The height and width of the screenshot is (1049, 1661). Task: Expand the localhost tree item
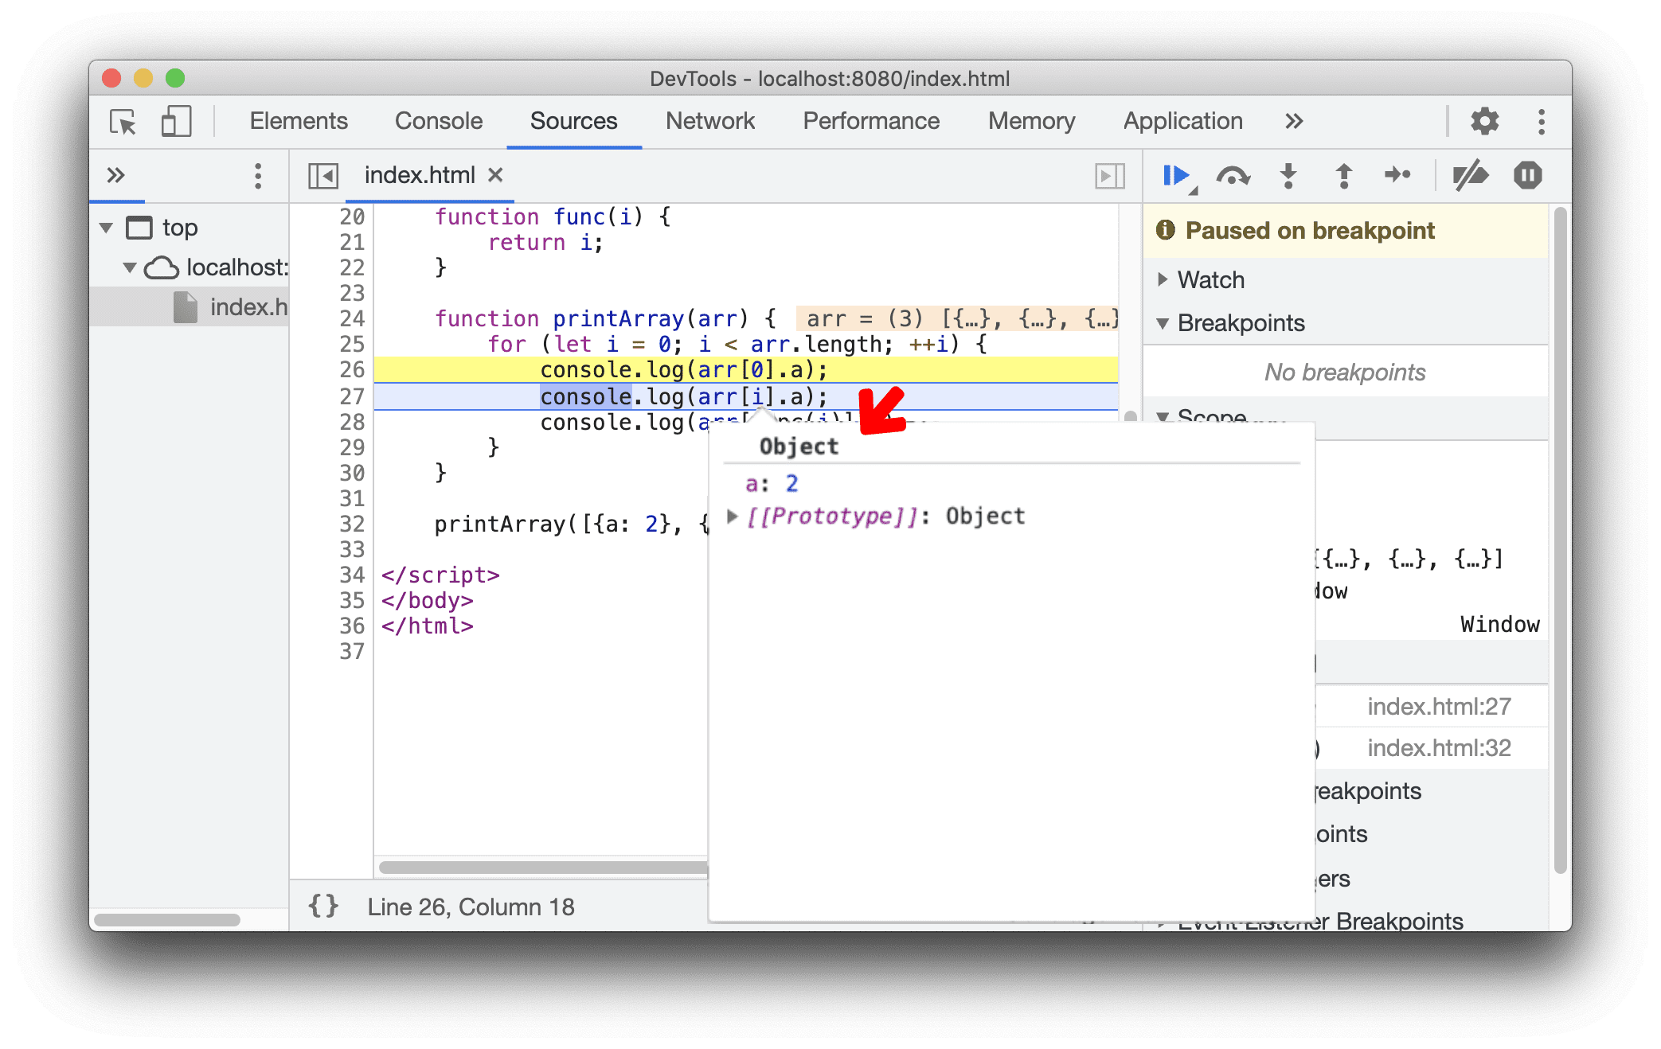129,263
